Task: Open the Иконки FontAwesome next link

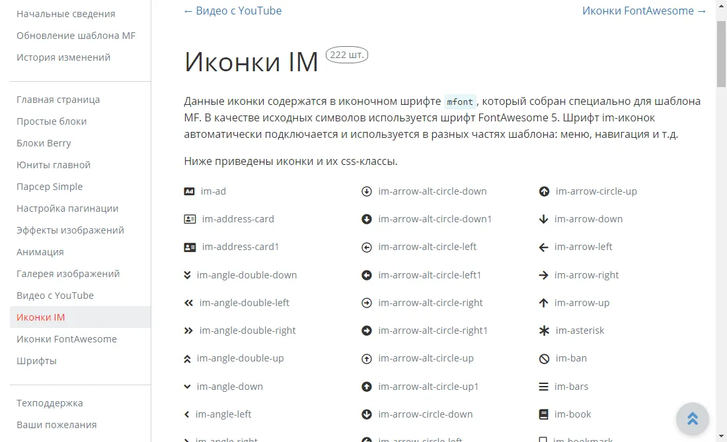Action: point(644,11)
